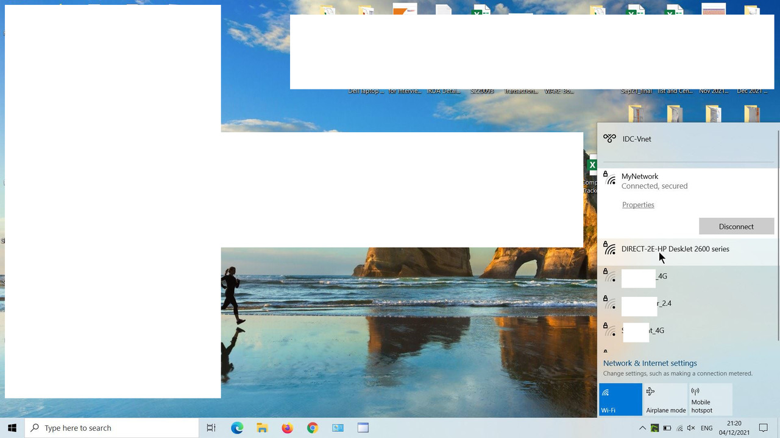Click the IDC-Vnet VPN icon
780x438 pixels.
pos(609,139)
